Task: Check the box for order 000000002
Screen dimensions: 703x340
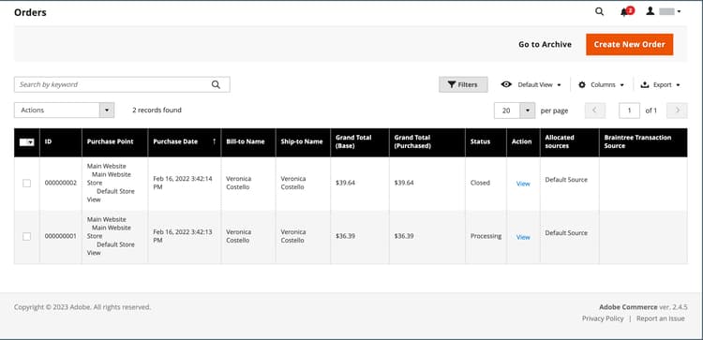Action: pyautogui.click(x=27, y=184)
